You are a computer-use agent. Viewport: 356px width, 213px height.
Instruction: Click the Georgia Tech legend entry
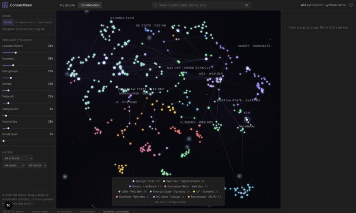click(x=146, y=181)
